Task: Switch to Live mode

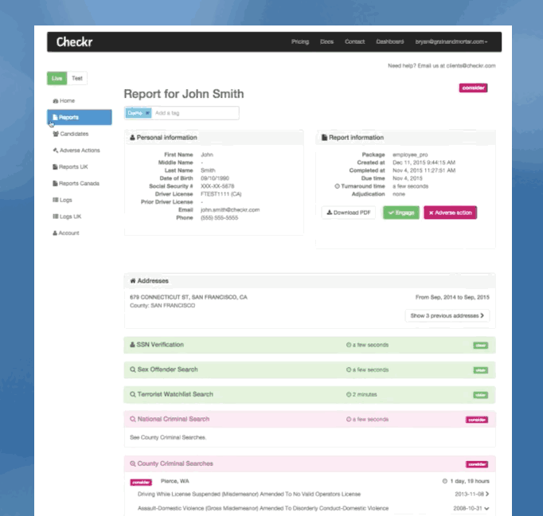Action: [x=57, y=78]
